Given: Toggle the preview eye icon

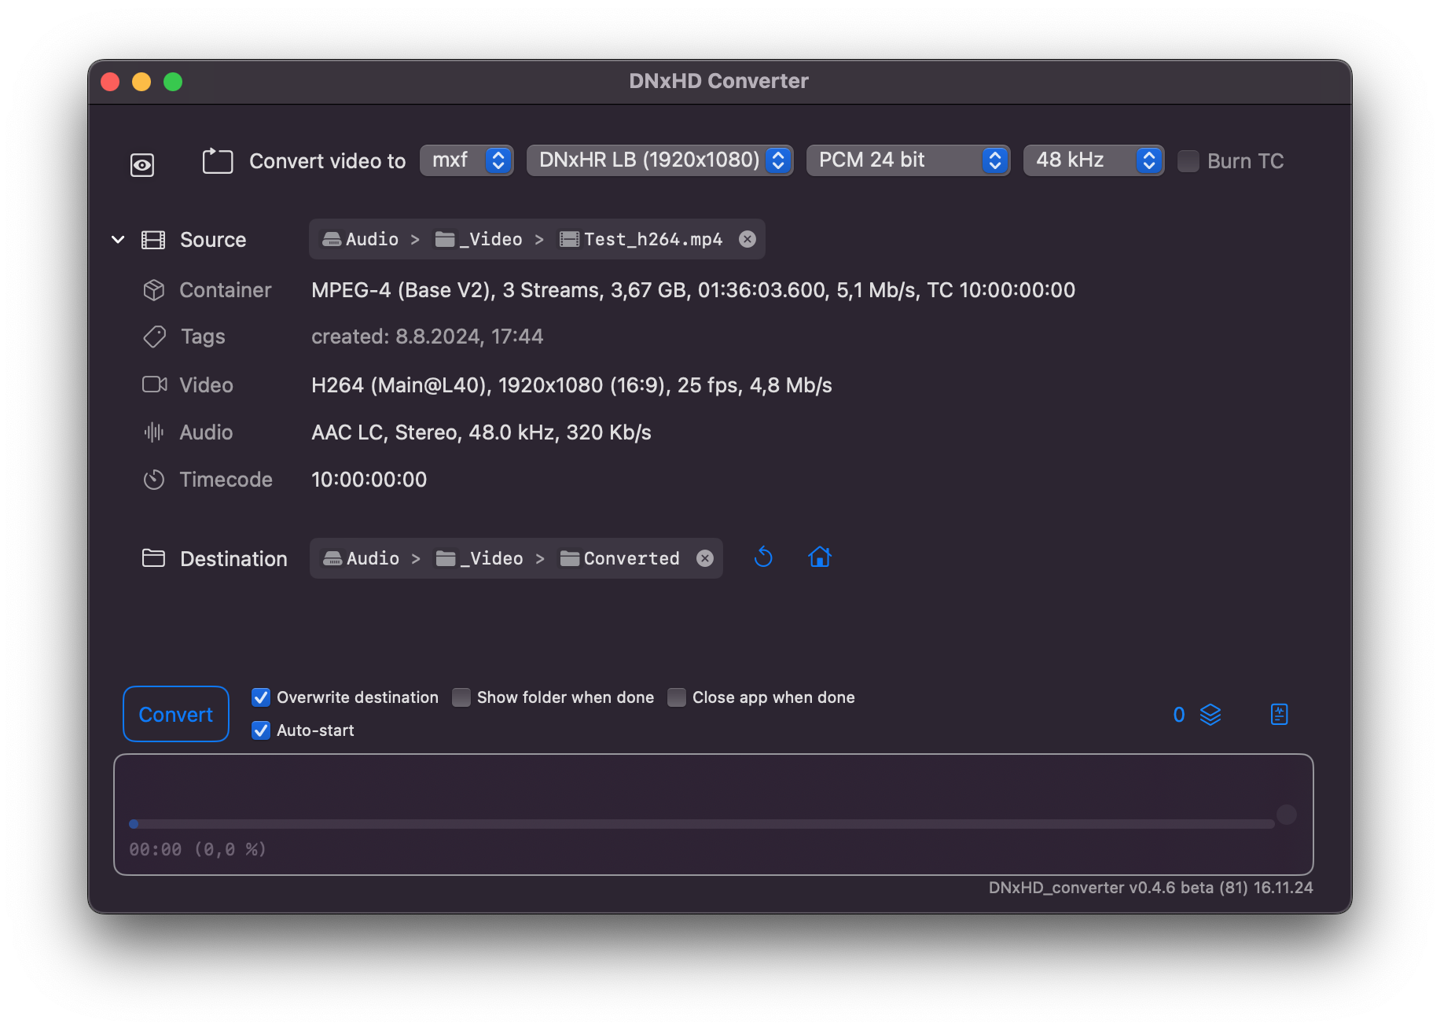Looking at the screenshot, I should pos(142,164).
